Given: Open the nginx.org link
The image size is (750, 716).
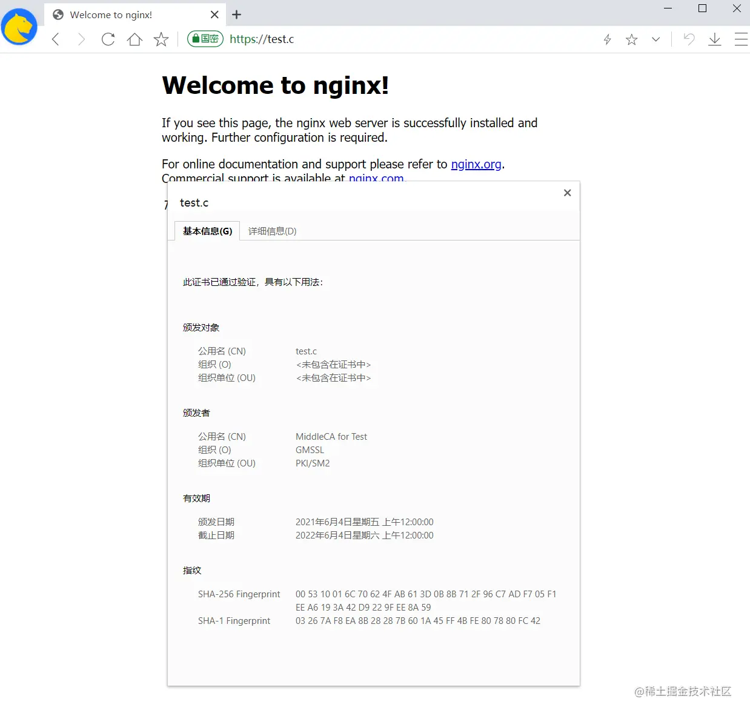Looking at the screenshot, I should [x=476, y=164].
